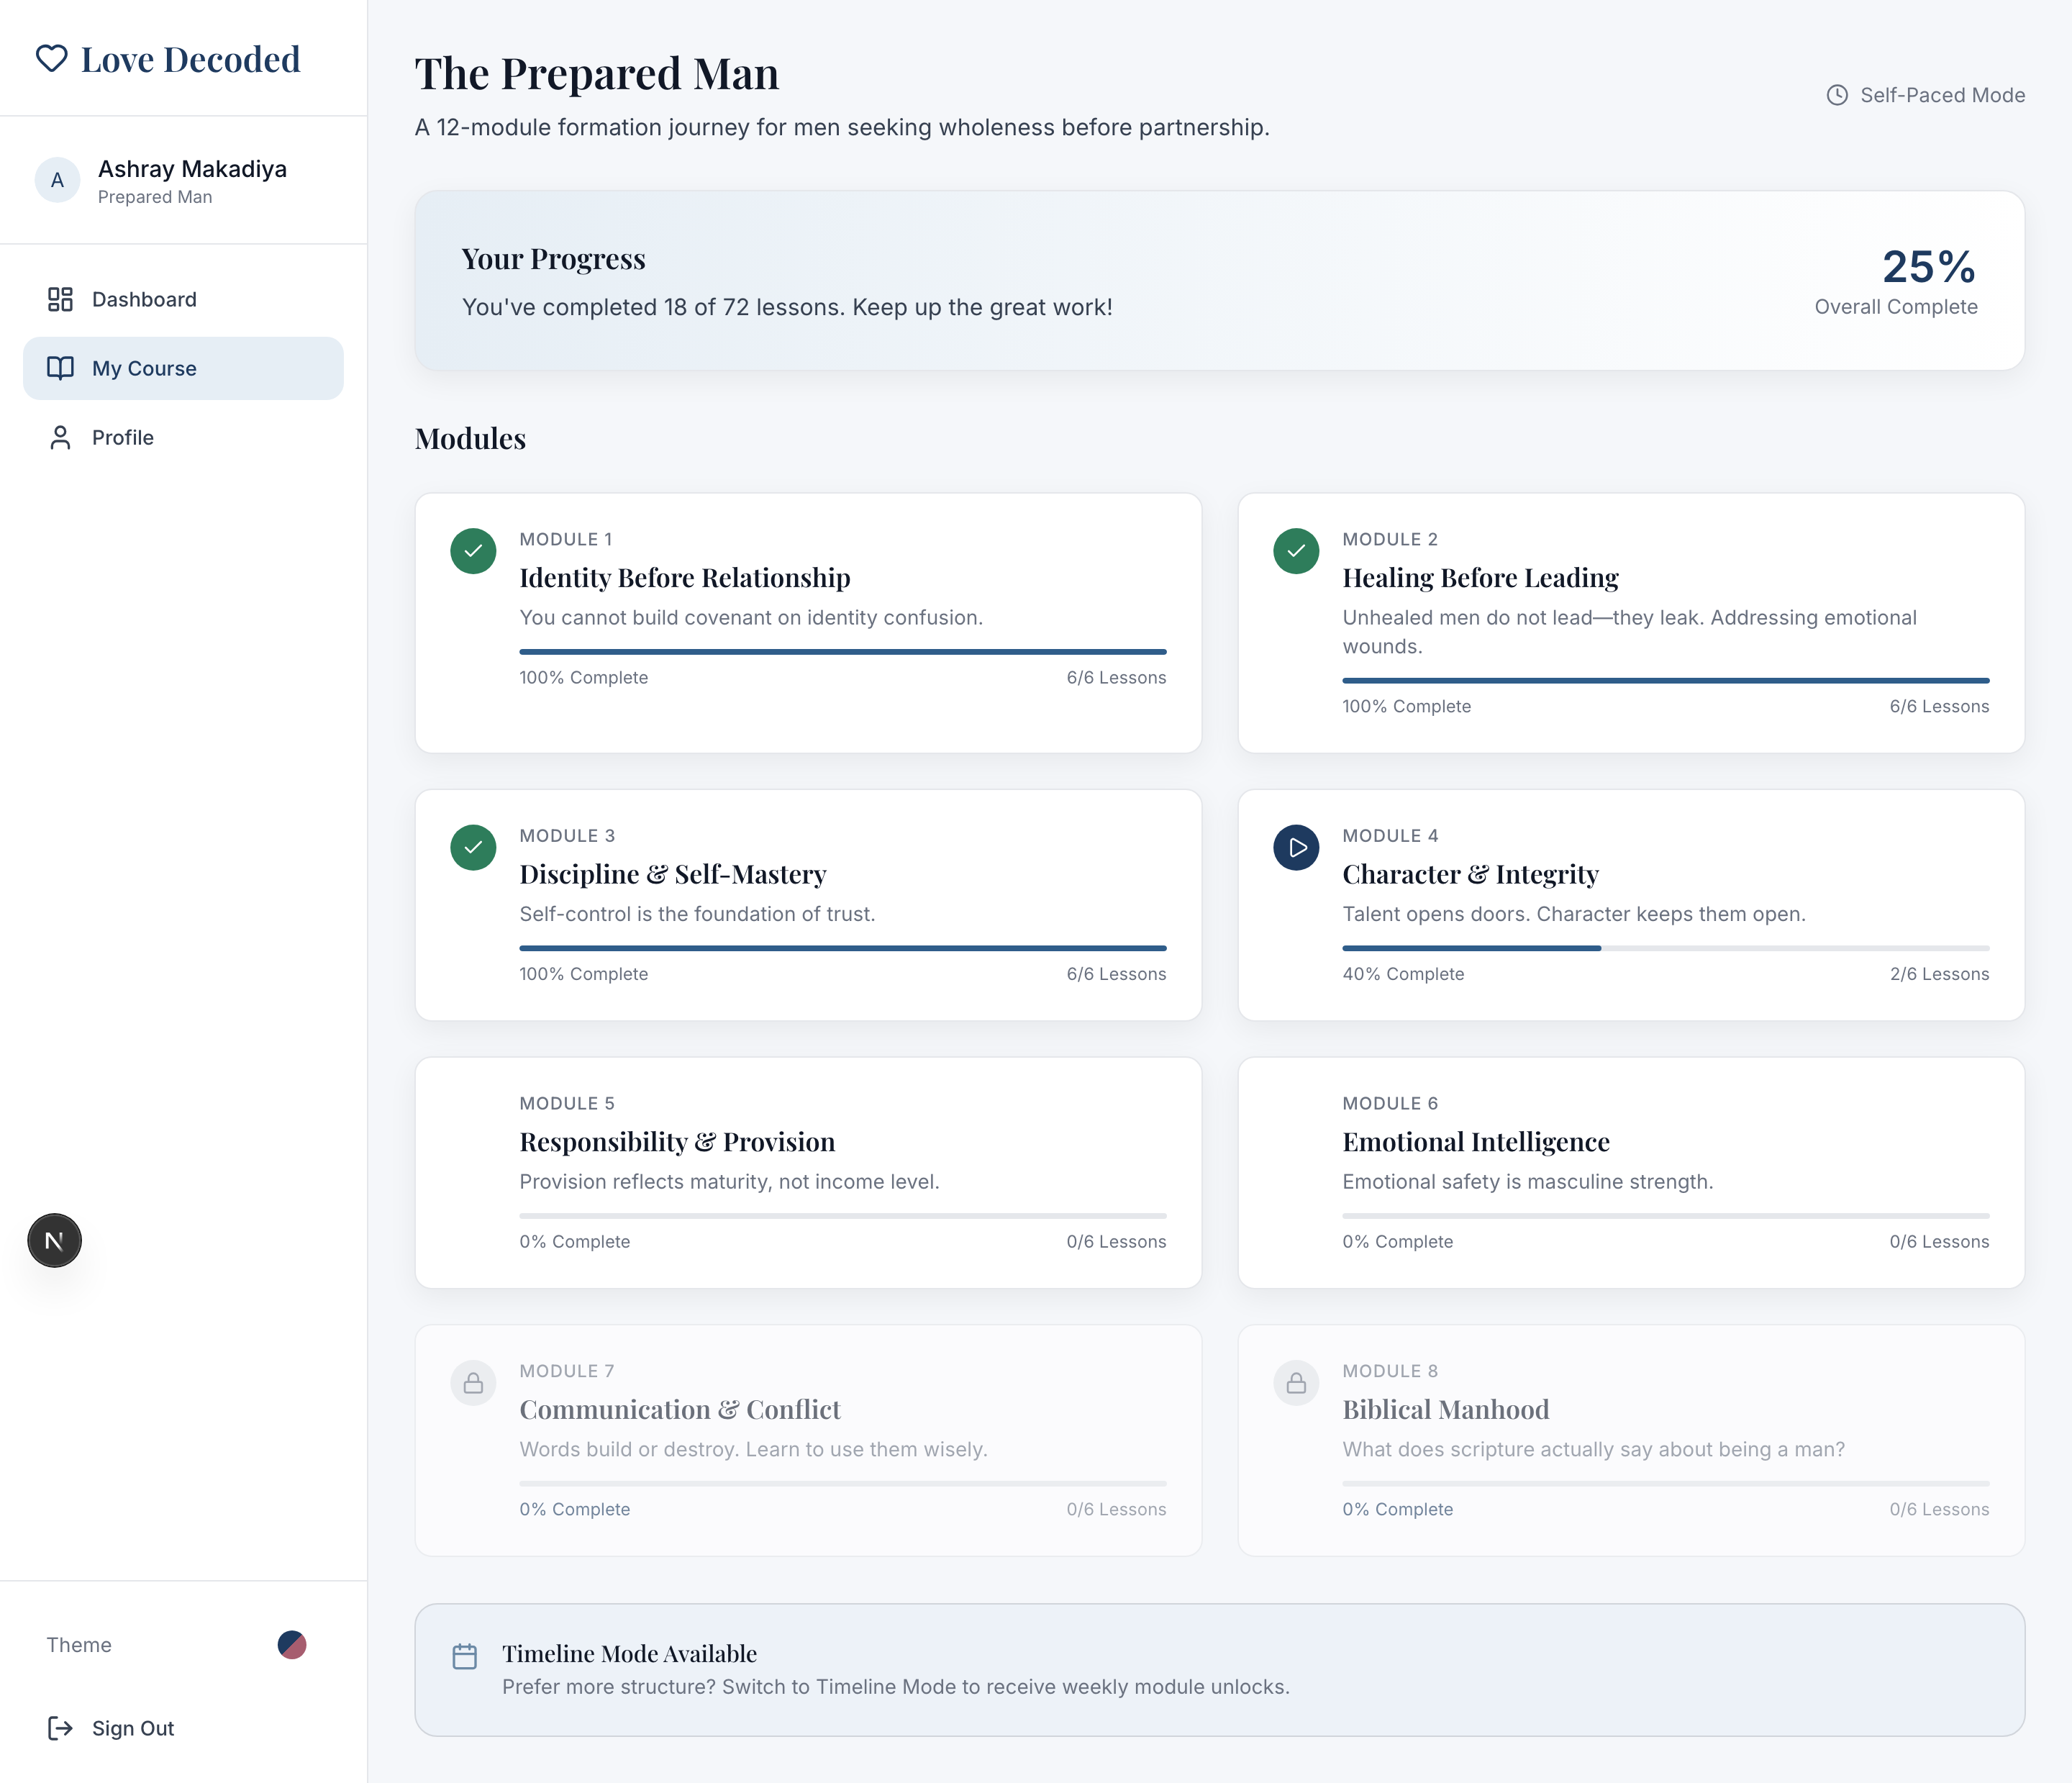This screenshot has width=2072, height=1783.
Task: Click the calendar icon in Timeline banner
Action: point(465,1656)
